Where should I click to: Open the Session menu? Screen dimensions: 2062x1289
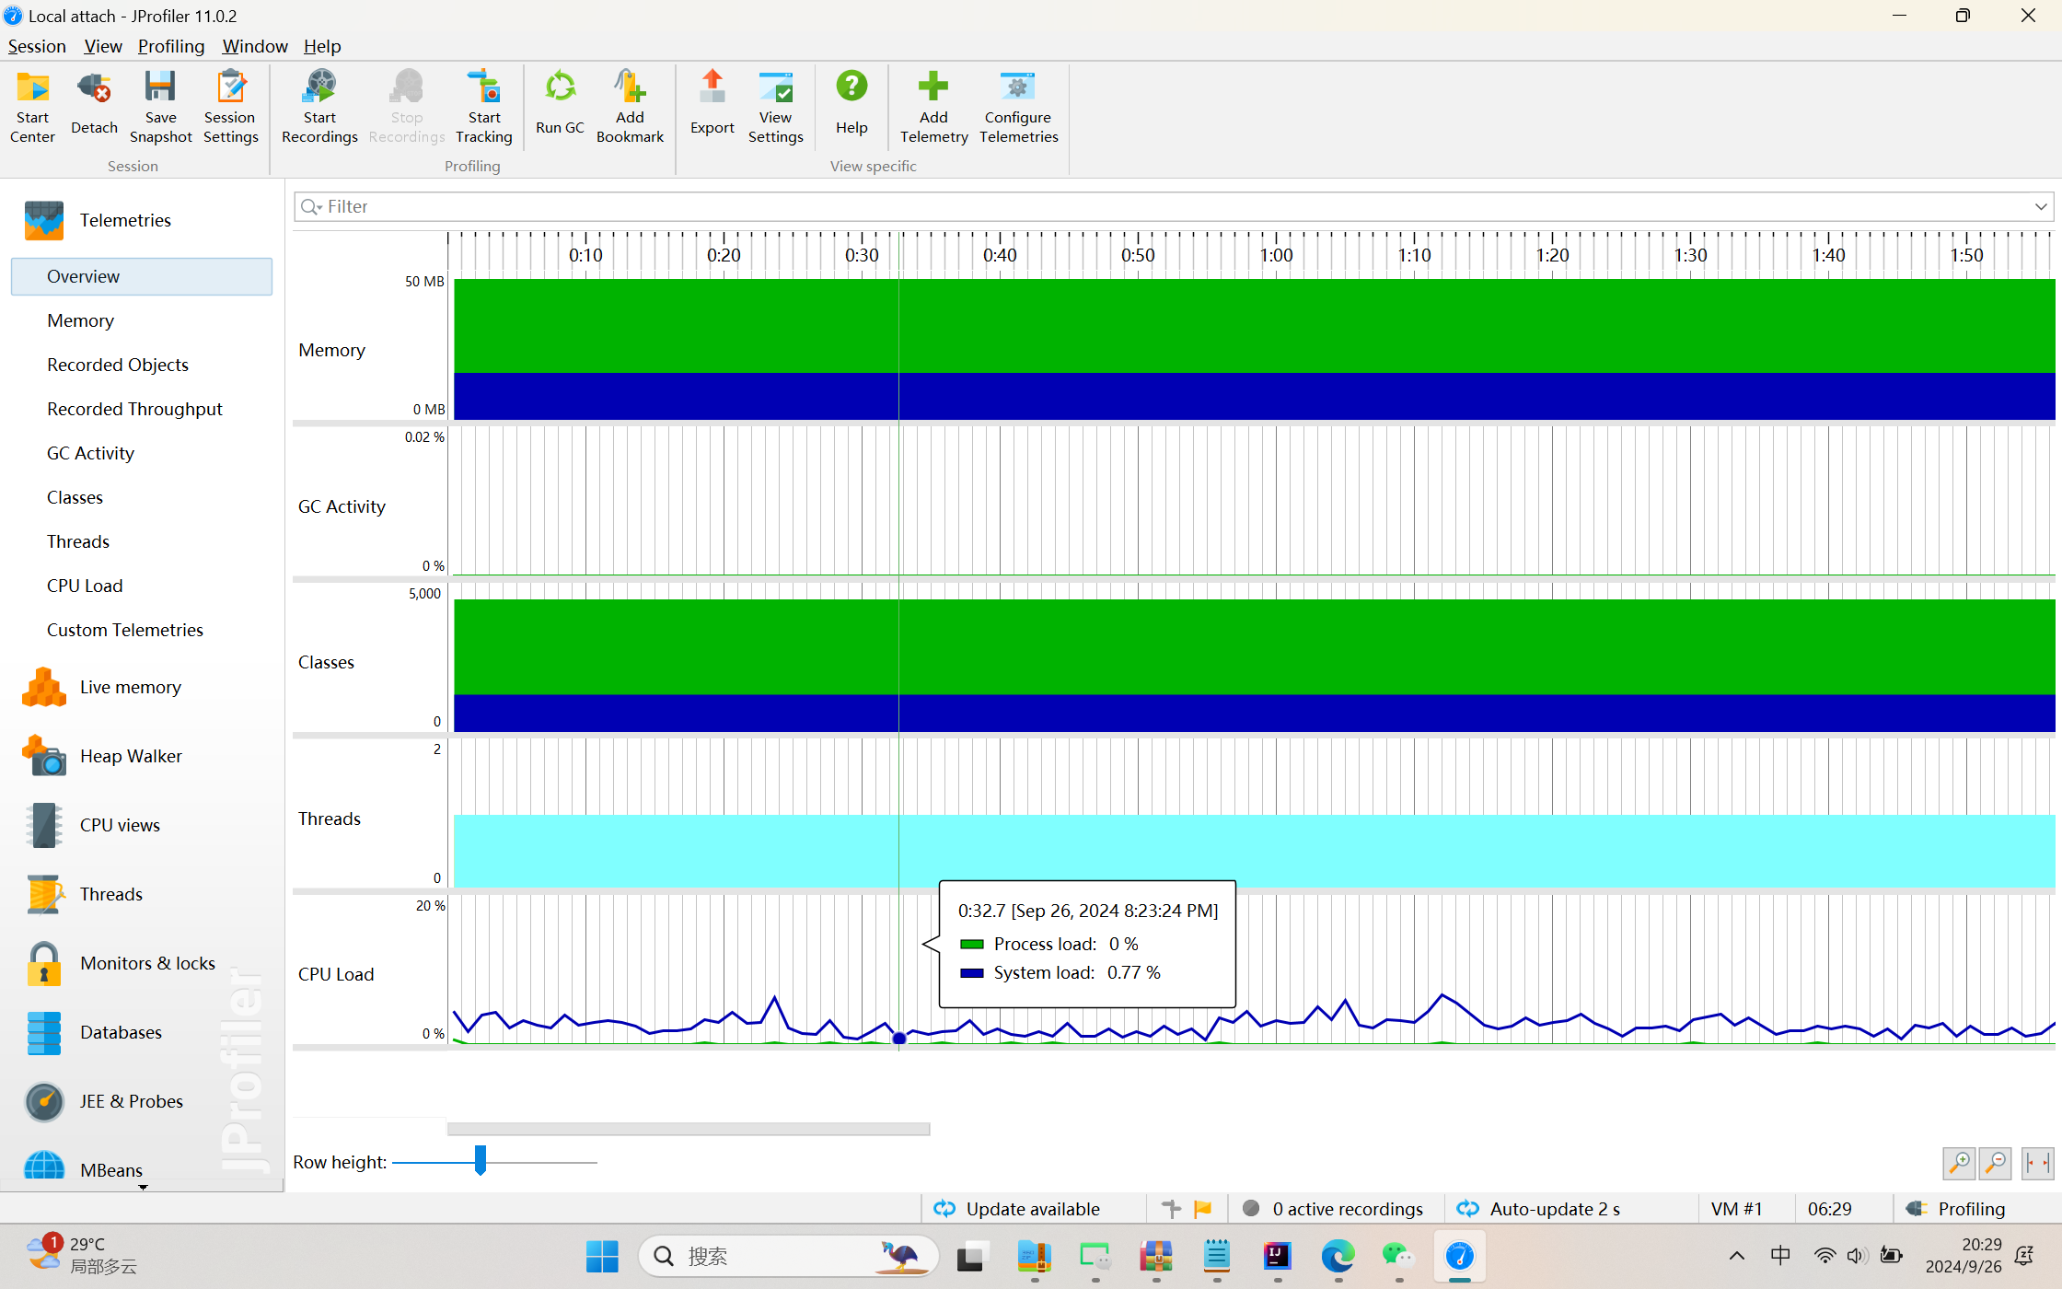click(37, 46)
